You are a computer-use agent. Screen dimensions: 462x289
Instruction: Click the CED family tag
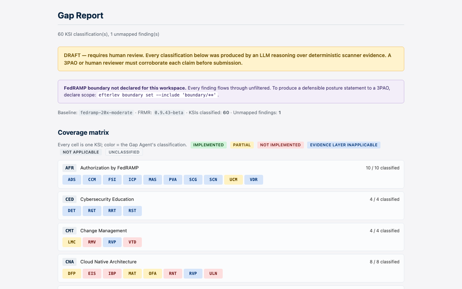click(x=70, y=199)
